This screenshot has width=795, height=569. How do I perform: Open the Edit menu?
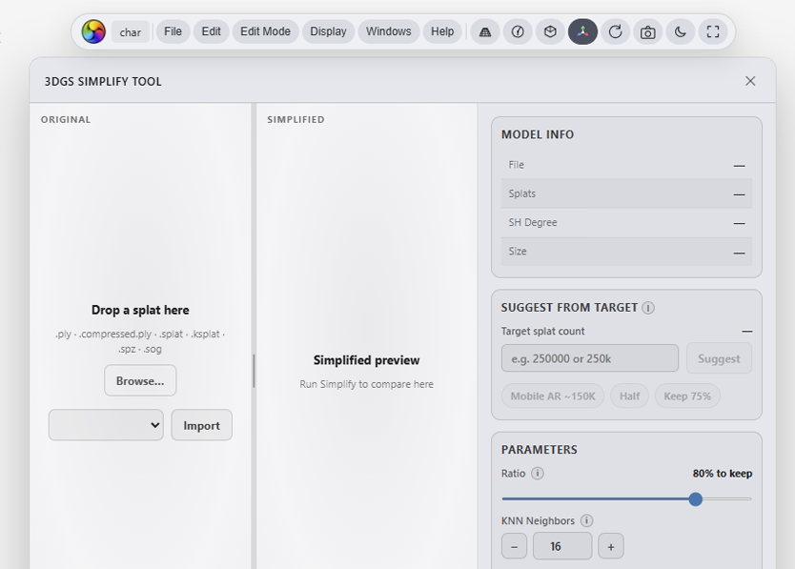(211, 32)
